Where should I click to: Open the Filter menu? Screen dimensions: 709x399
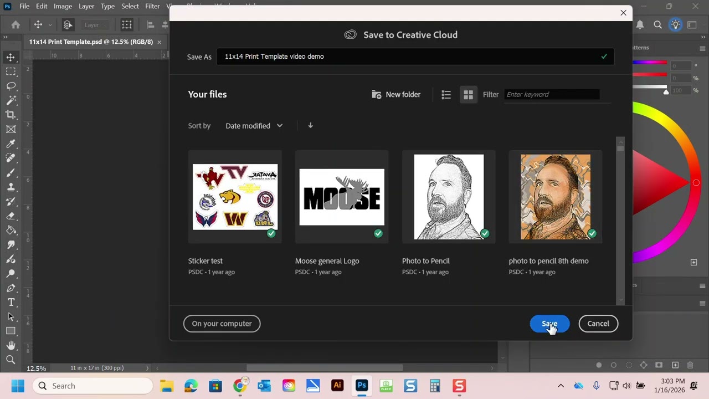[x=152, y=6]
